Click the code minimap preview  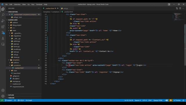pos(178,17)
